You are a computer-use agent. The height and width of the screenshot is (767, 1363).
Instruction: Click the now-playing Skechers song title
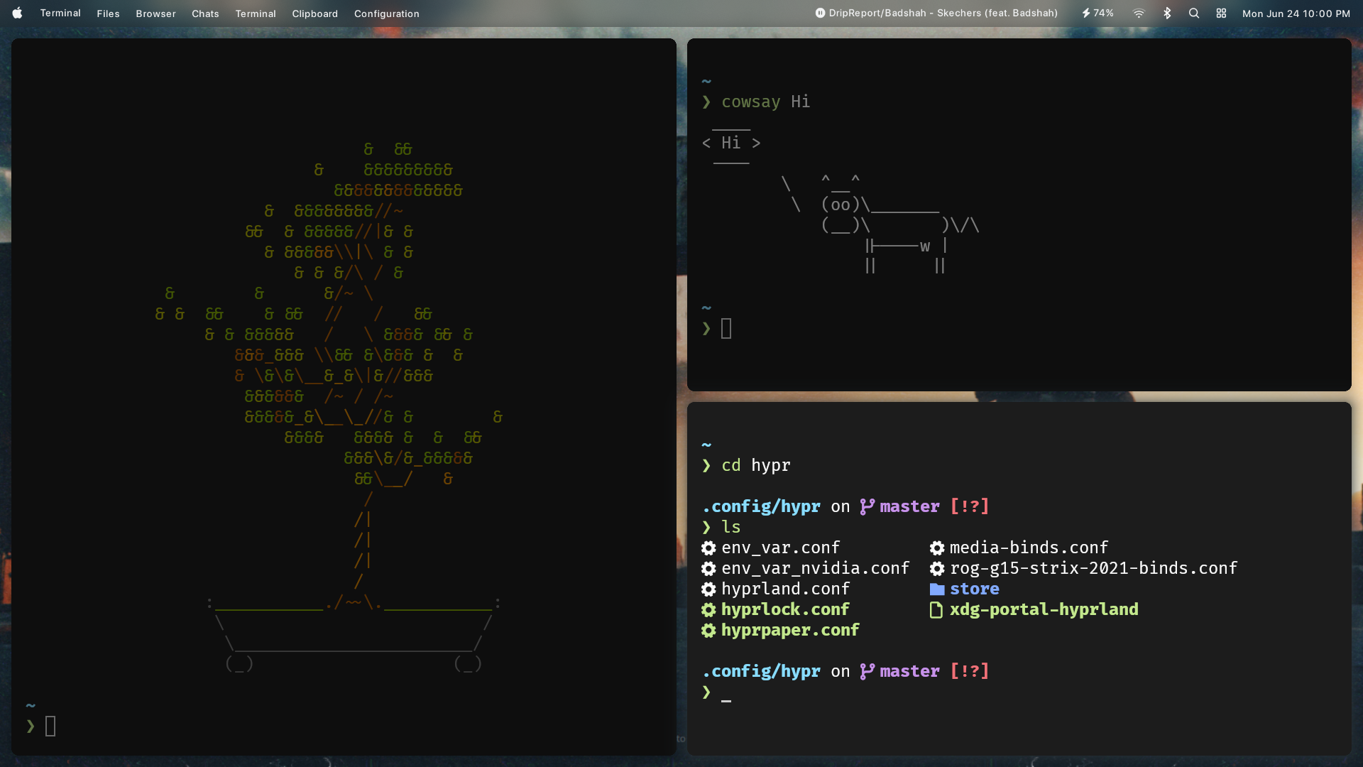[943, 13]
